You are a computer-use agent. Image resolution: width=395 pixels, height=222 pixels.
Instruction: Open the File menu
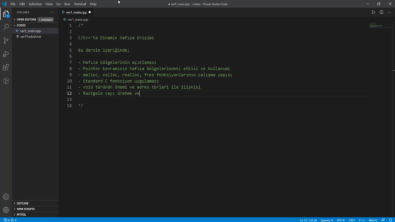coord(13,4)
